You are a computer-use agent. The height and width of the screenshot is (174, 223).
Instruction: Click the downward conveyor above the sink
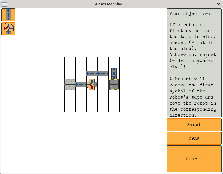pos(114,74)
